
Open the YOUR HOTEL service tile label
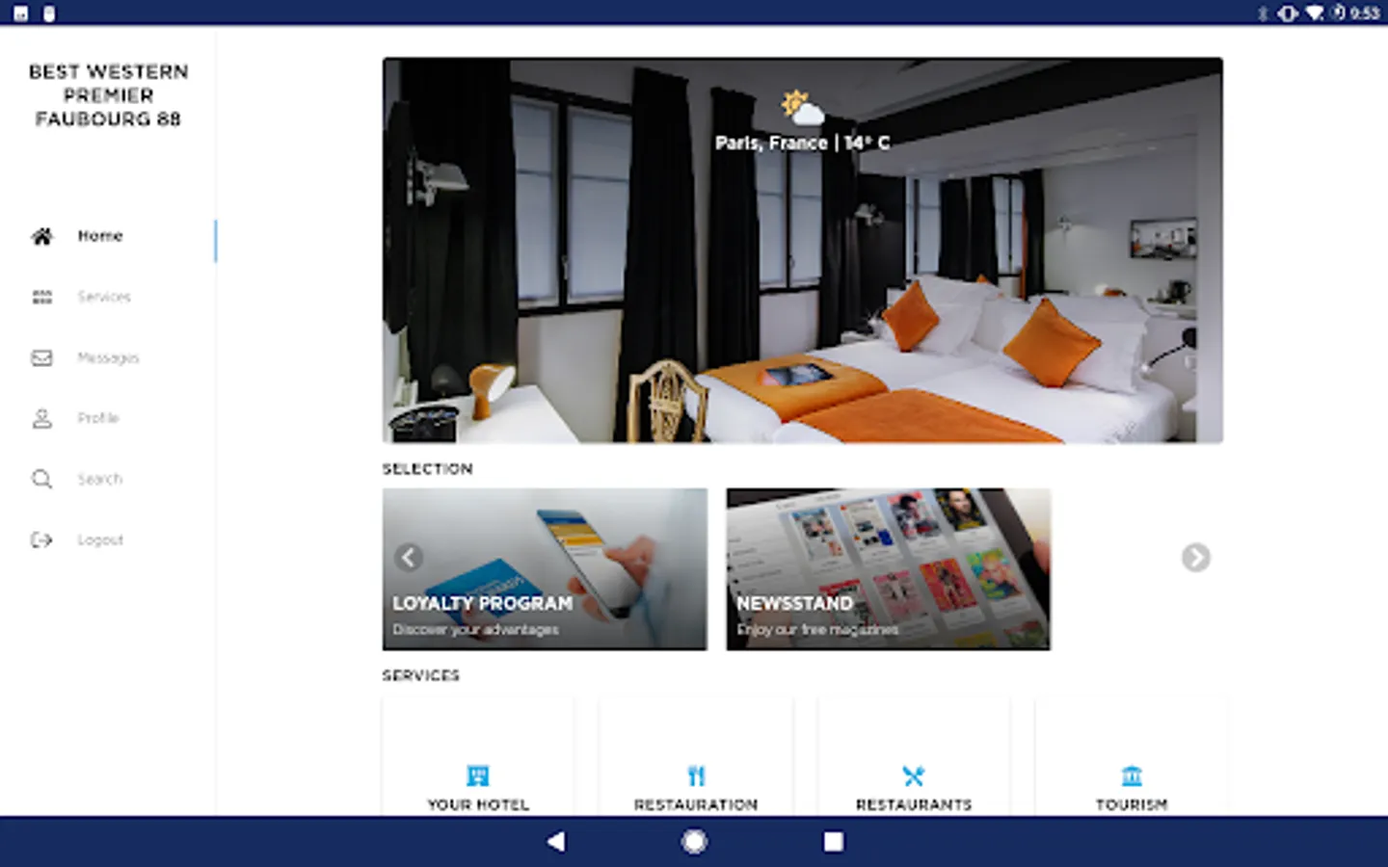[478, 804]
